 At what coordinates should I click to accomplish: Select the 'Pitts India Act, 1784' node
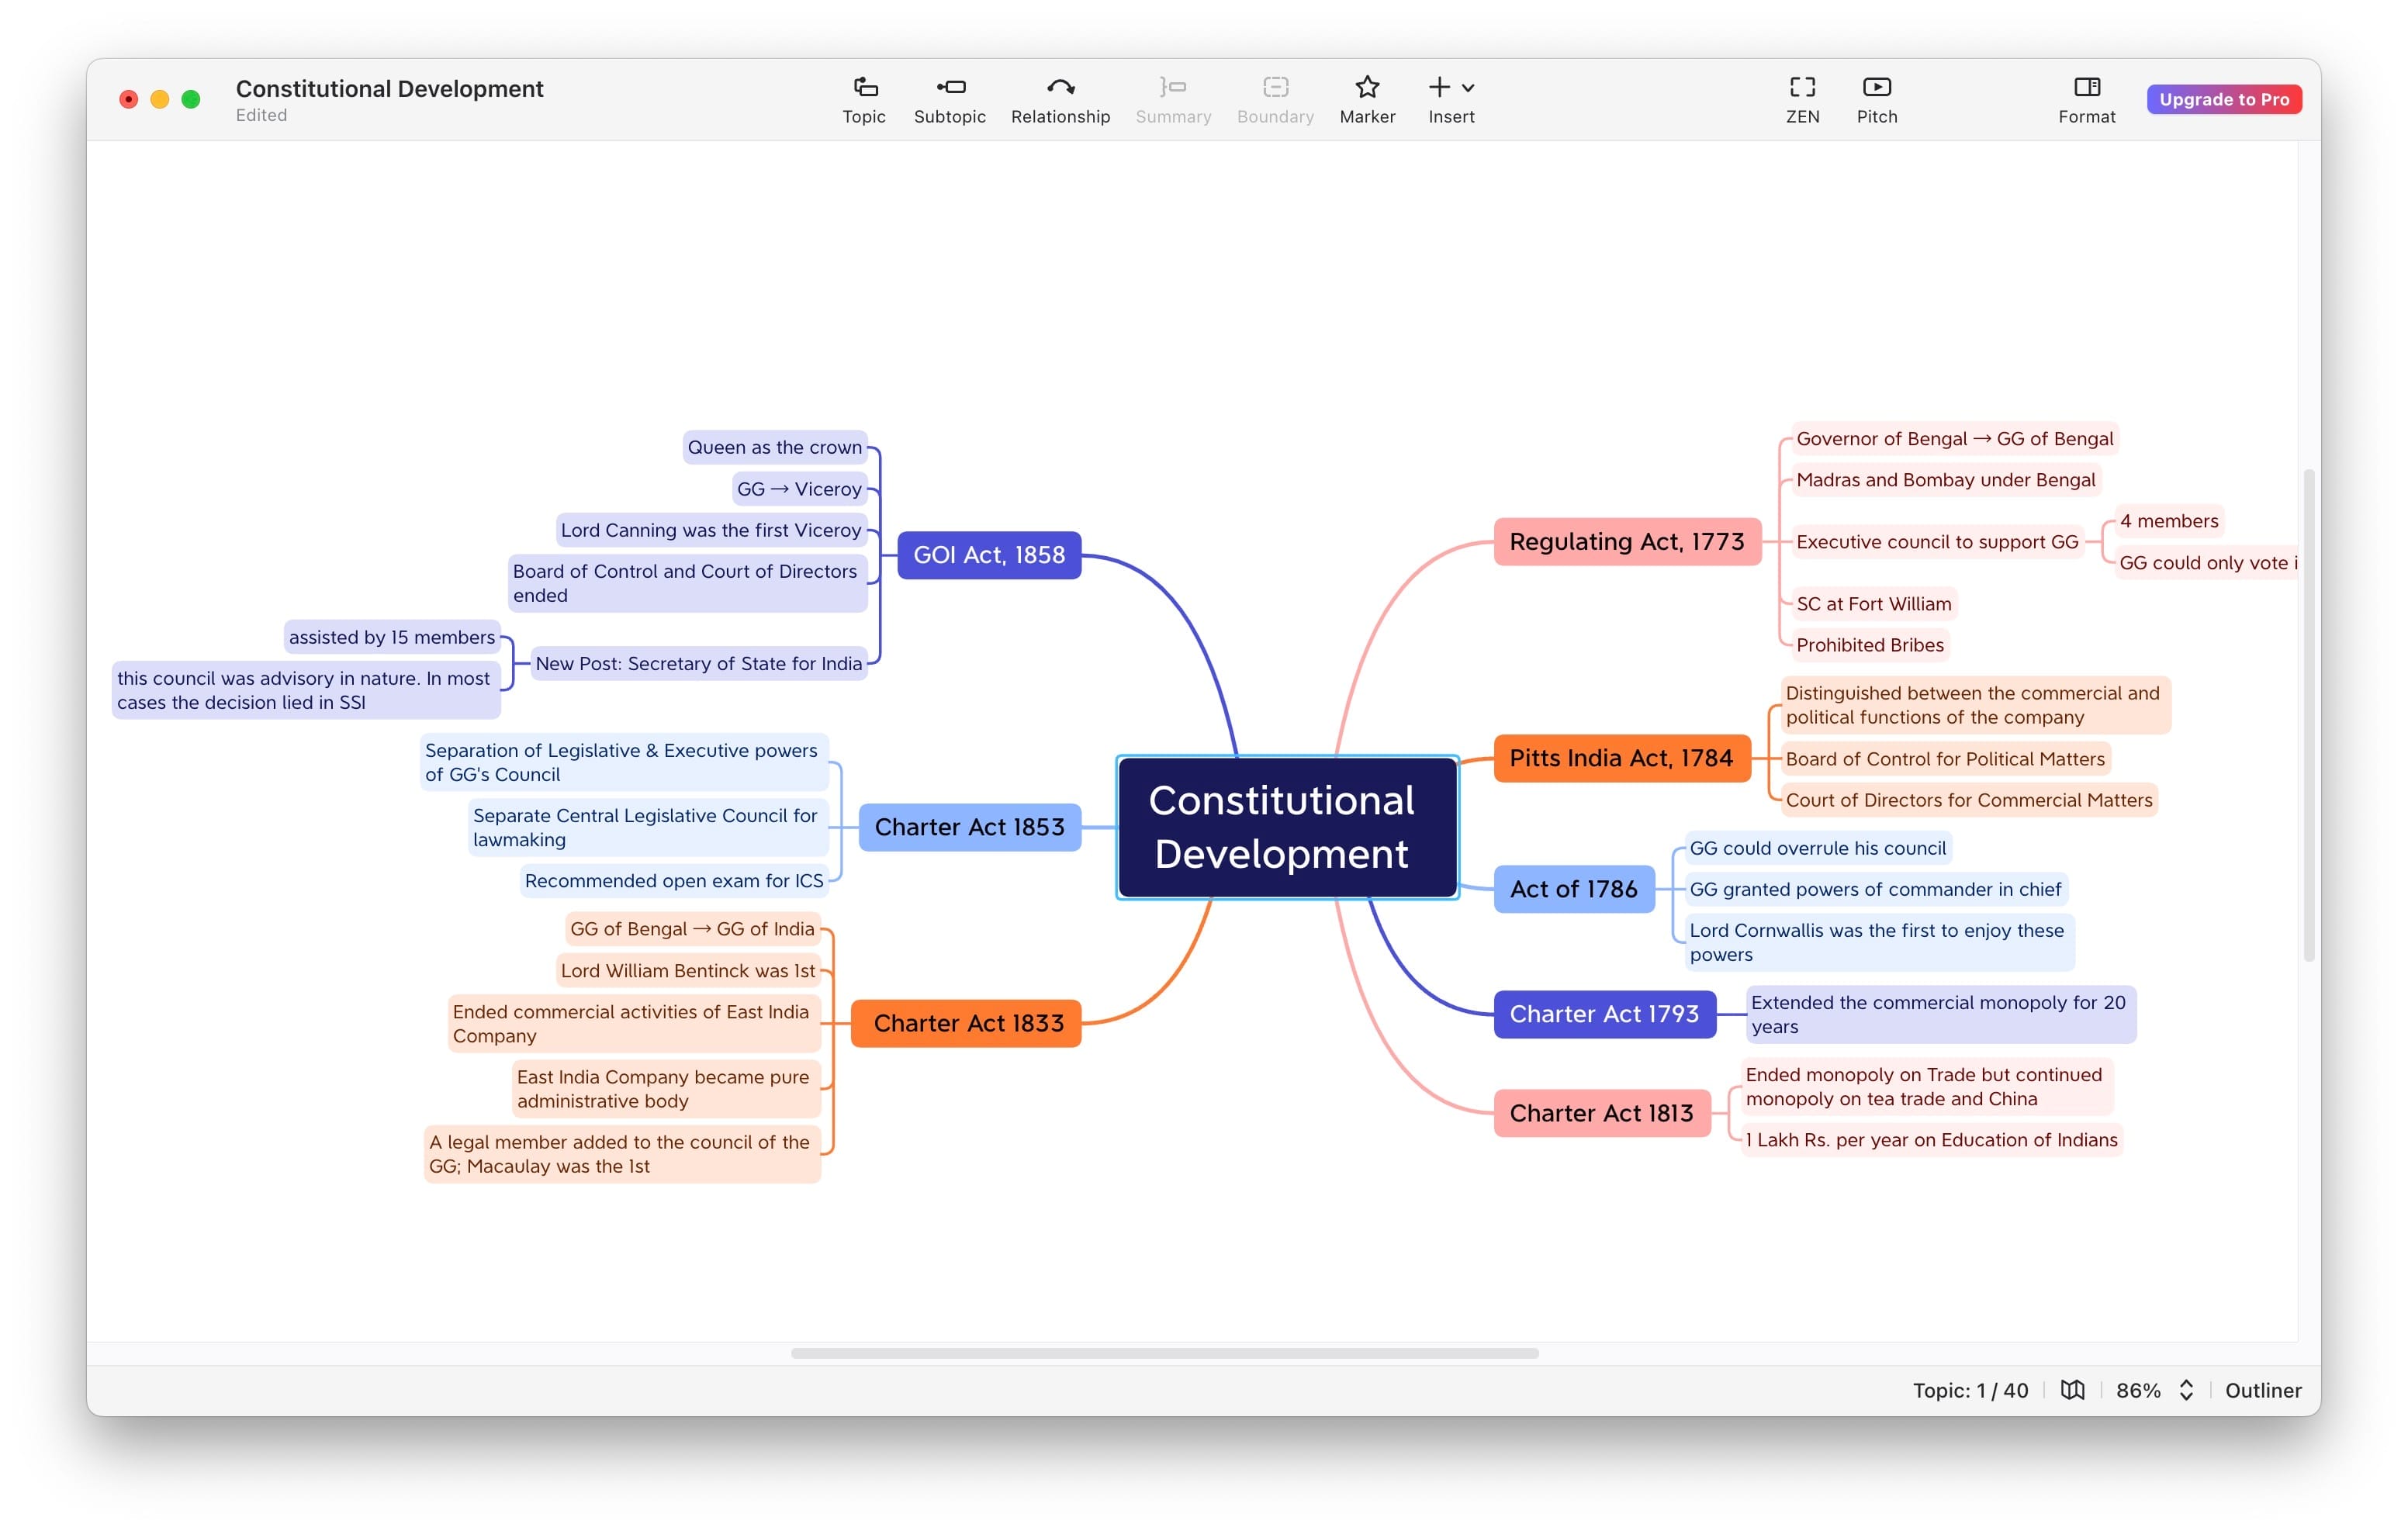[x=1622, y=757]
